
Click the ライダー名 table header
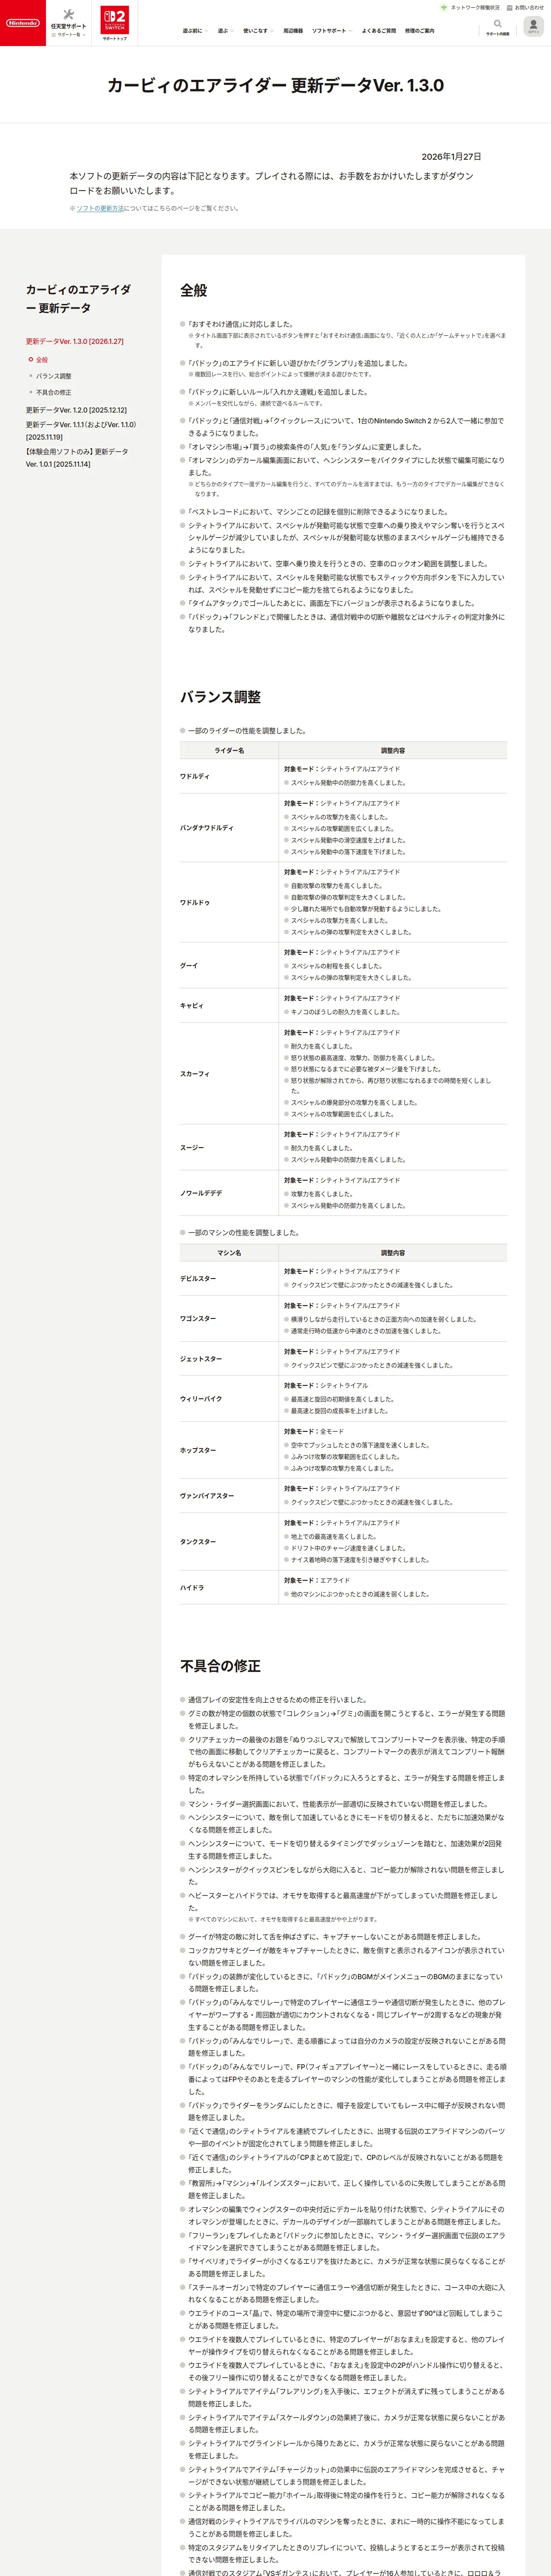[229, 750]
